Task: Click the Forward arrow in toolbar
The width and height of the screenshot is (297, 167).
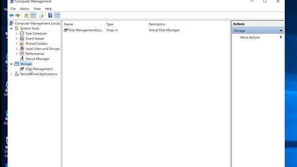Action: (x=18, y=15)
